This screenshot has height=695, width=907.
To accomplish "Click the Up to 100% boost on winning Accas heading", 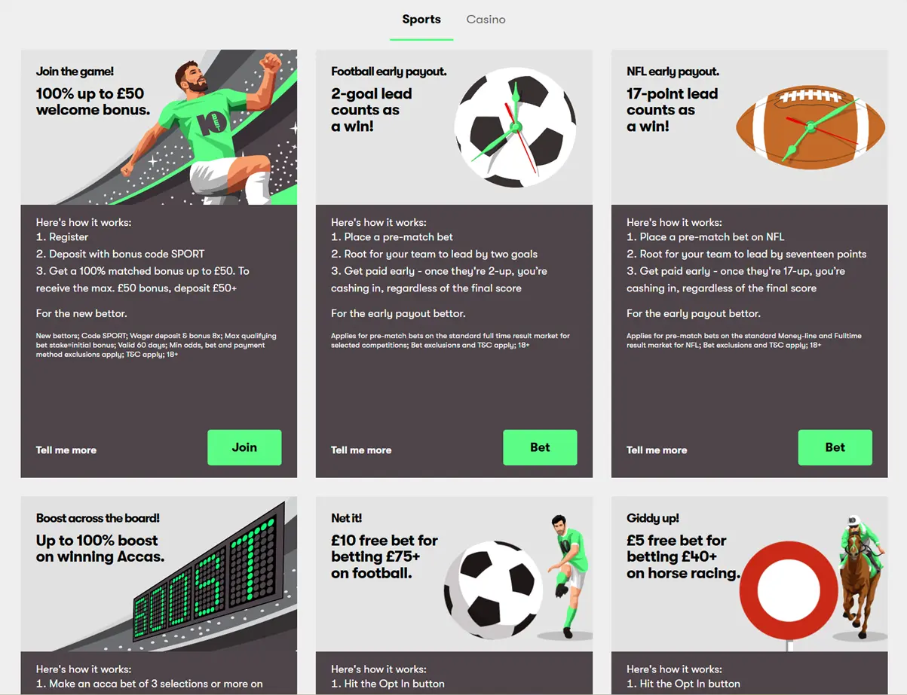I will tap(100, 549).
